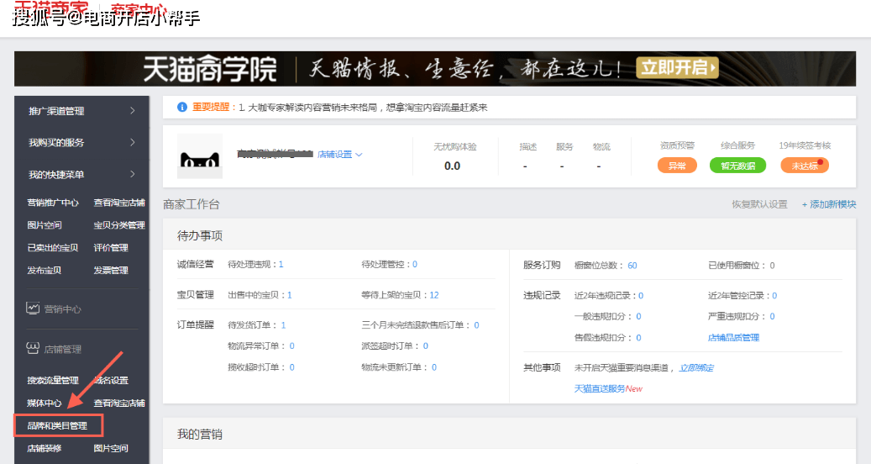Open 天猫直送服务 New link
The width and height of the screenshot is (871, 464).
pyautogui.click(x=608, y=389)
